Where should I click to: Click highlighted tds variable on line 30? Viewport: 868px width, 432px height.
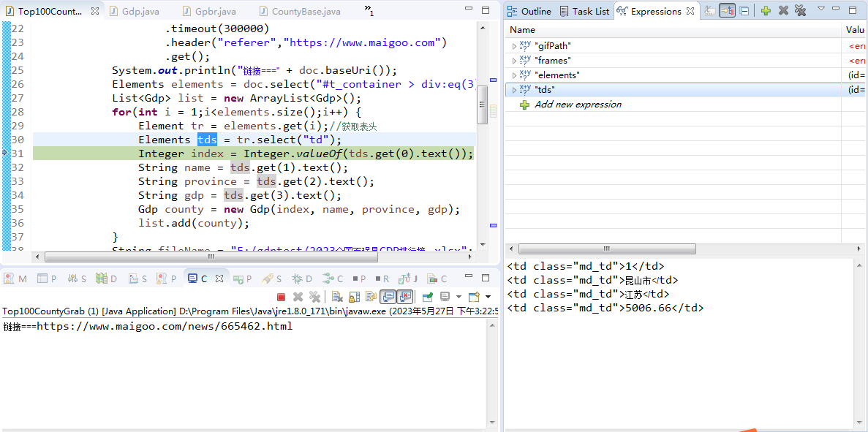(207, 140)
